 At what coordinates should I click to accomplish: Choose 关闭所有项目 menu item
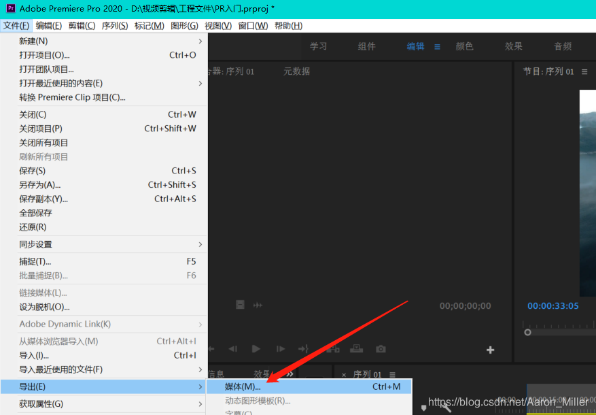pyautogui.click(x=104, y=143)
